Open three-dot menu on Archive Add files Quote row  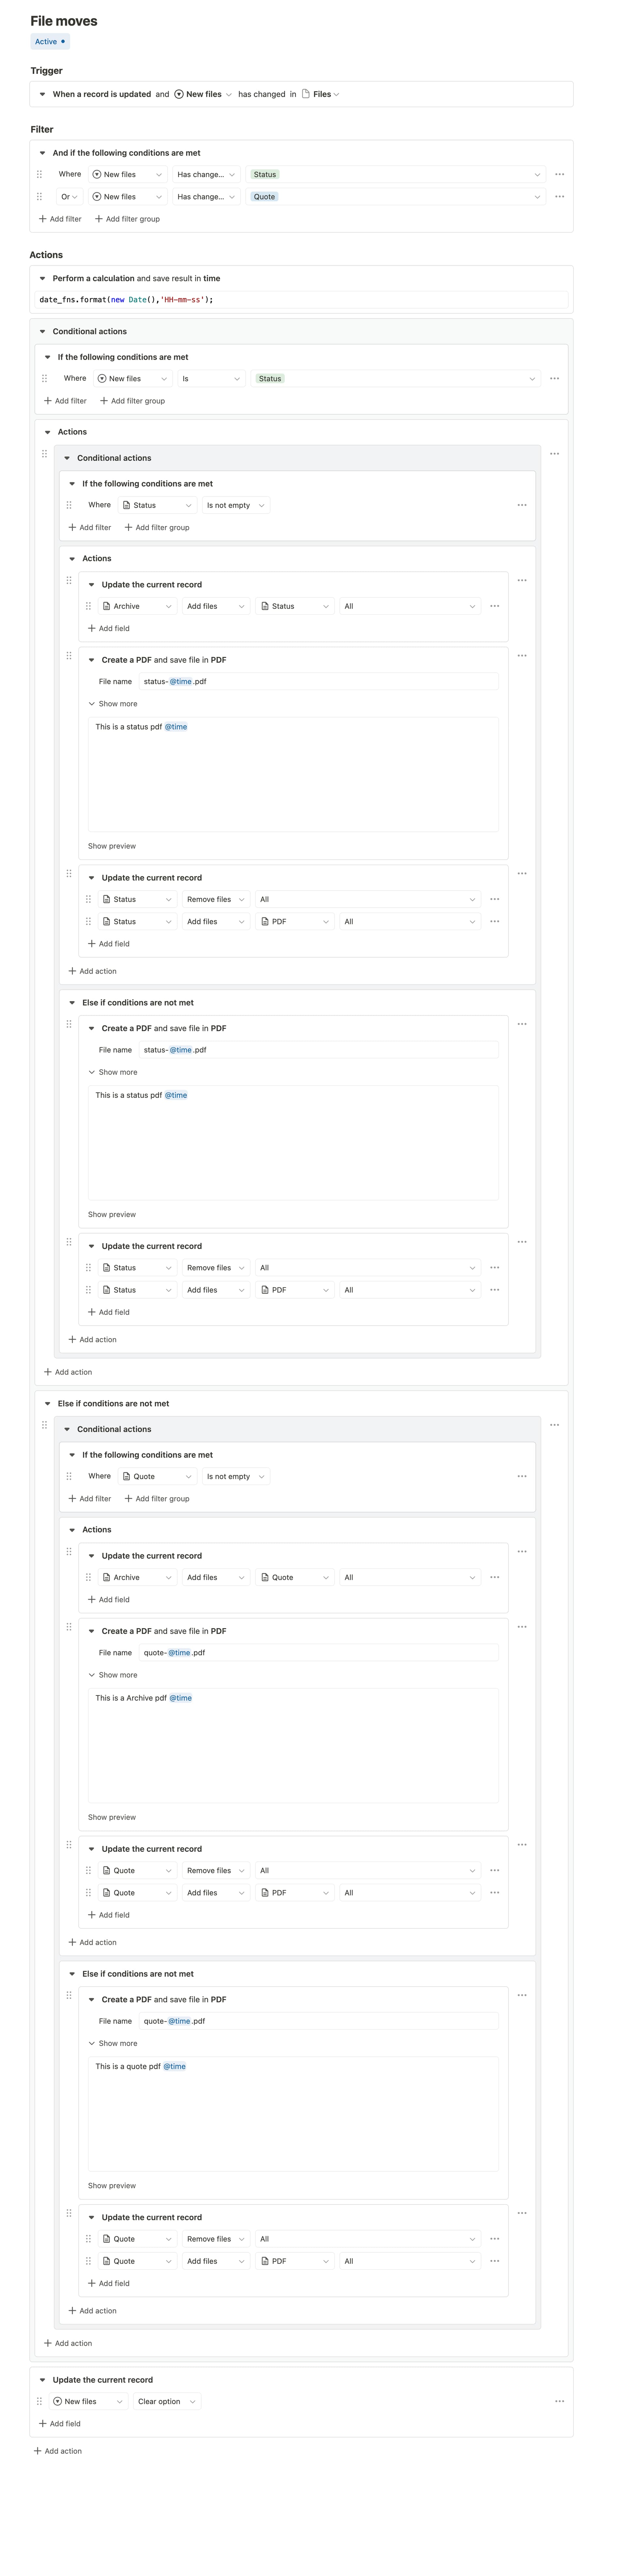tap(494, 1577)
